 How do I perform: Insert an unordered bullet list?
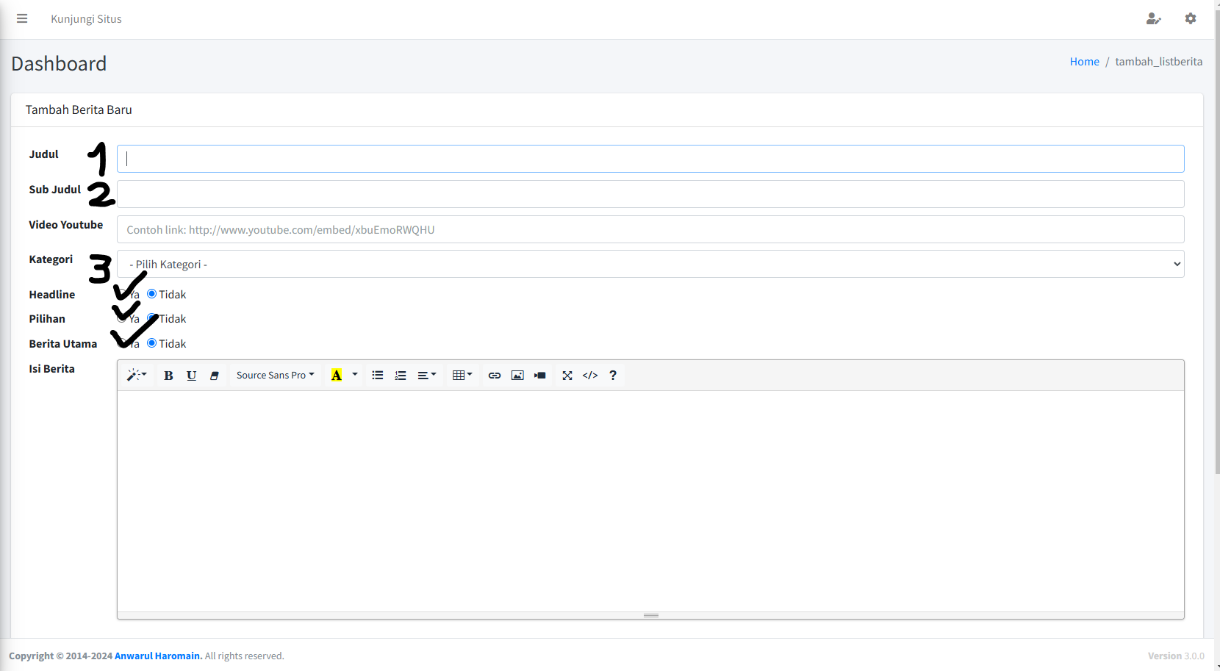(378, 375)
